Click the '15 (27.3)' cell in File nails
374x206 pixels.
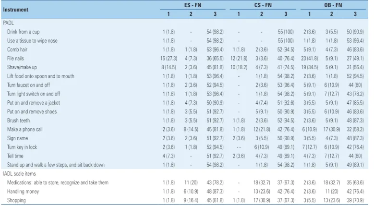[169, 59]
